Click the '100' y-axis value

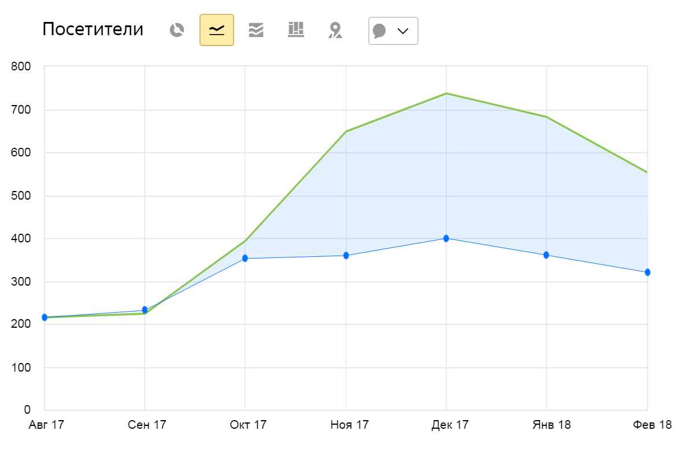(x=21, y=368)
